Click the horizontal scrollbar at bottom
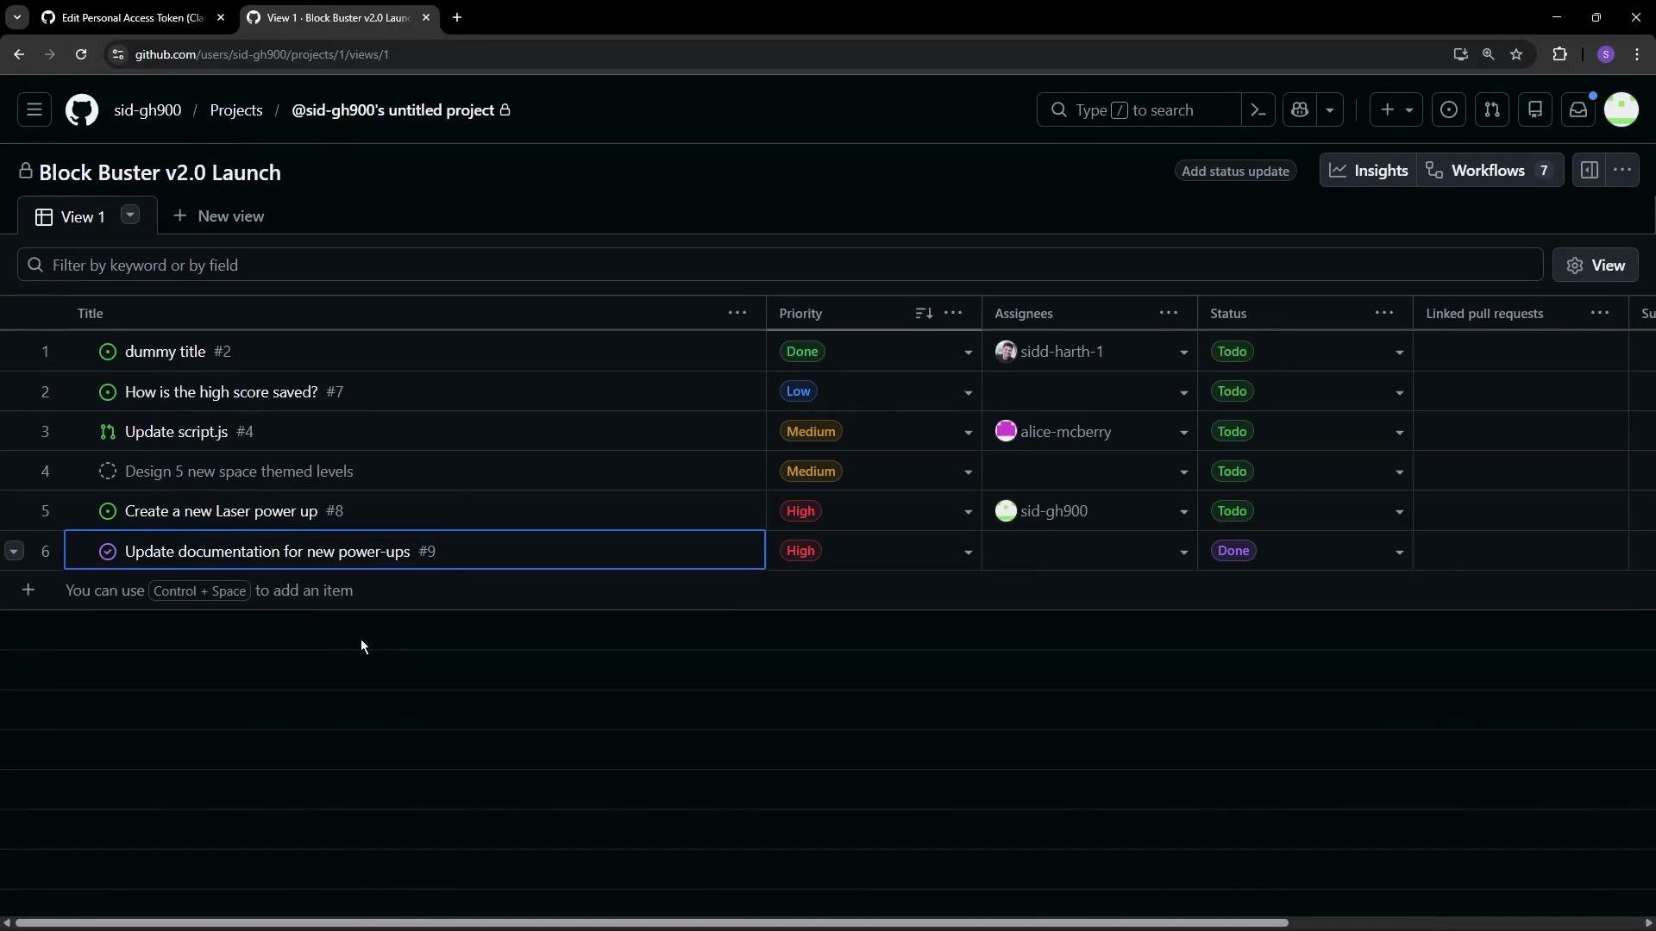1656x931 pixels. tap(652, 922)
